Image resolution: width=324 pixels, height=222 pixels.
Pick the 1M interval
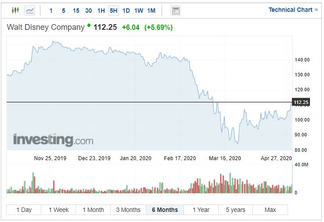point(151,10)
